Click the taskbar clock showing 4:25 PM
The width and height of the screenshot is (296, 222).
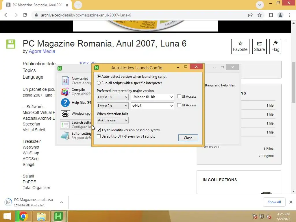283,217
